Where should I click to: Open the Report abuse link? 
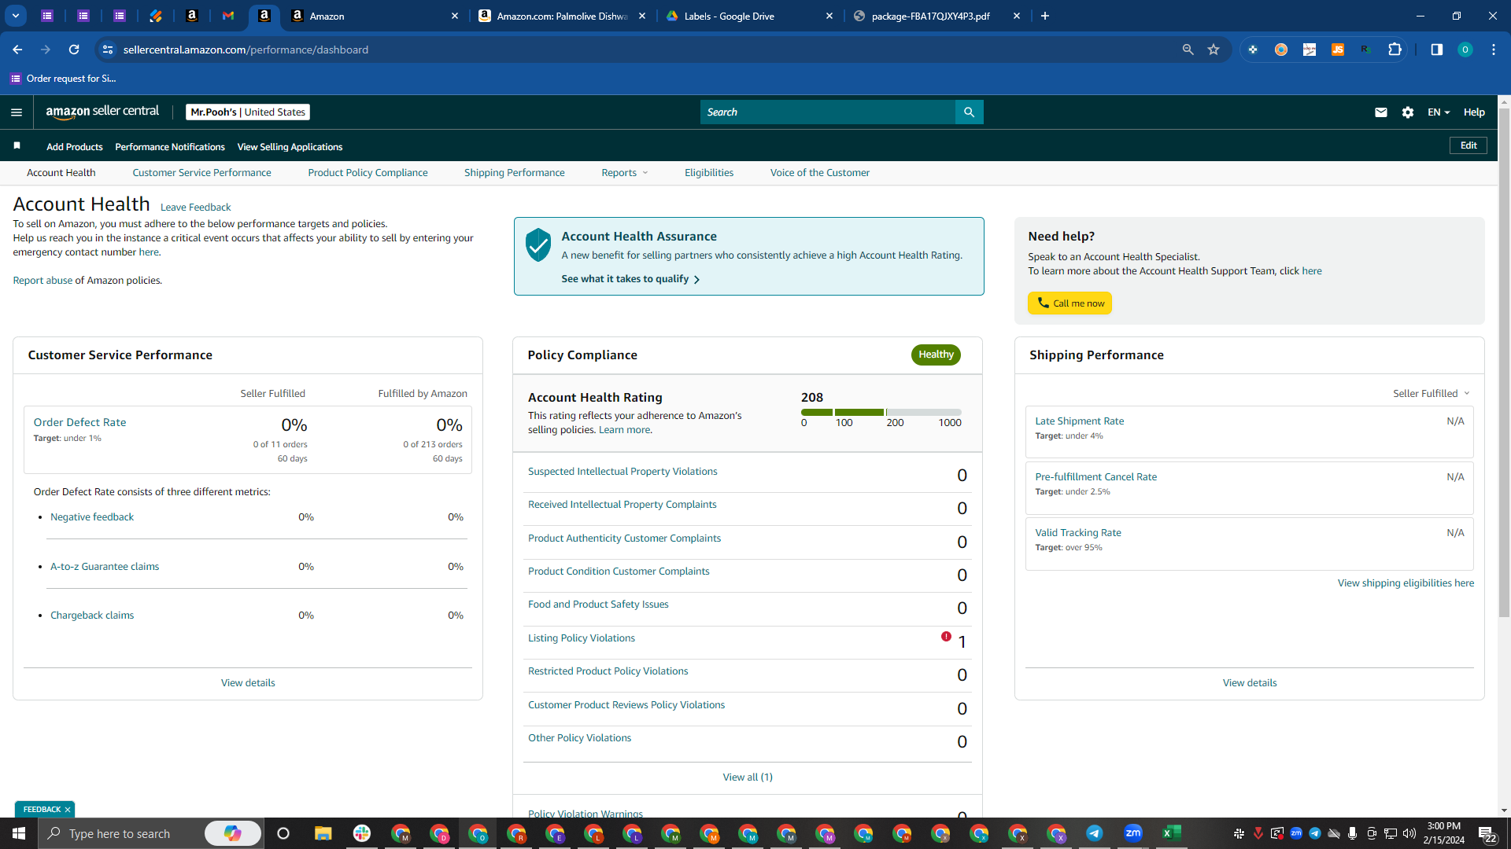point(42,281)
